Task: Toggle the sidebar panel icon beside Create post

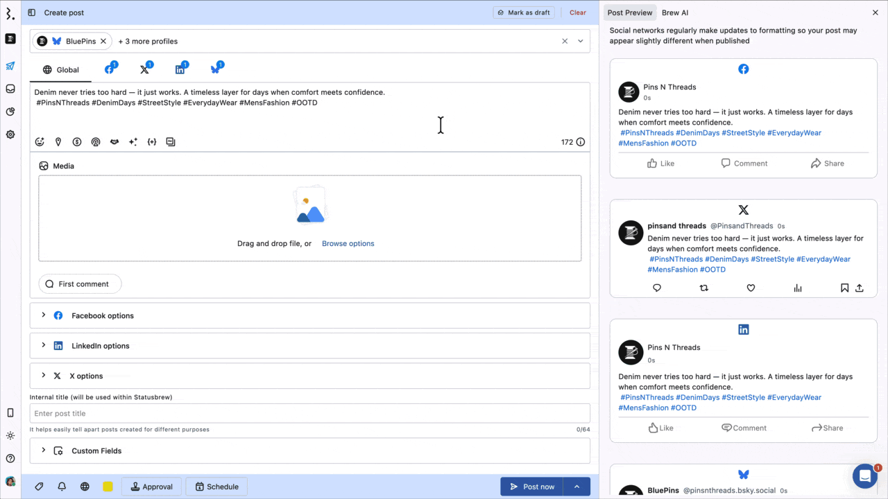Action: pyautogui.click(x=32, y=12)
